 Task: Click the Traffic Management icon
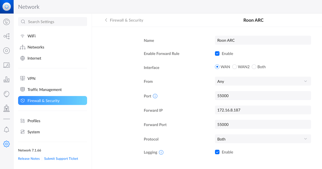(x=22, y=89)
